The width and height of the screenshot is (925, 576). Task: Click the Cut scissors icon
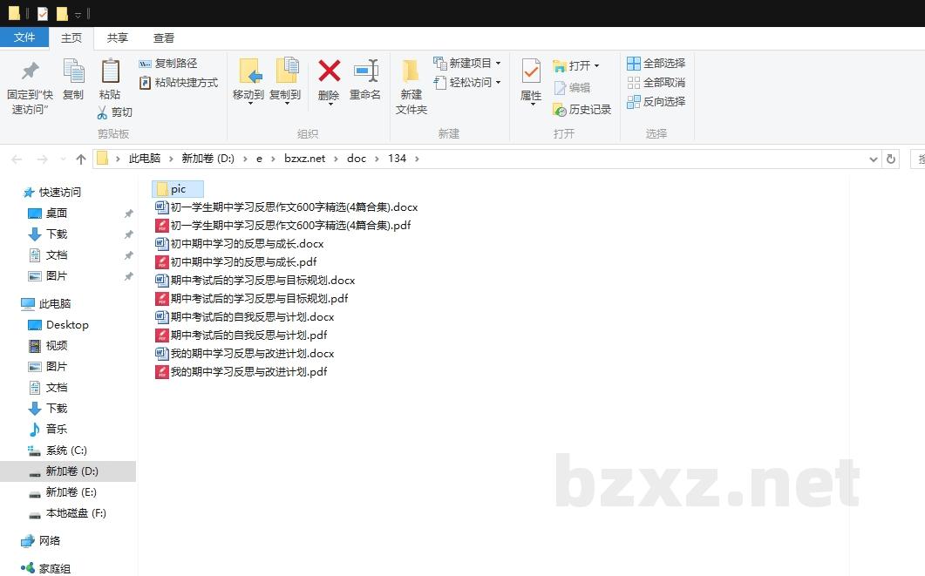(x=102, y=112)
